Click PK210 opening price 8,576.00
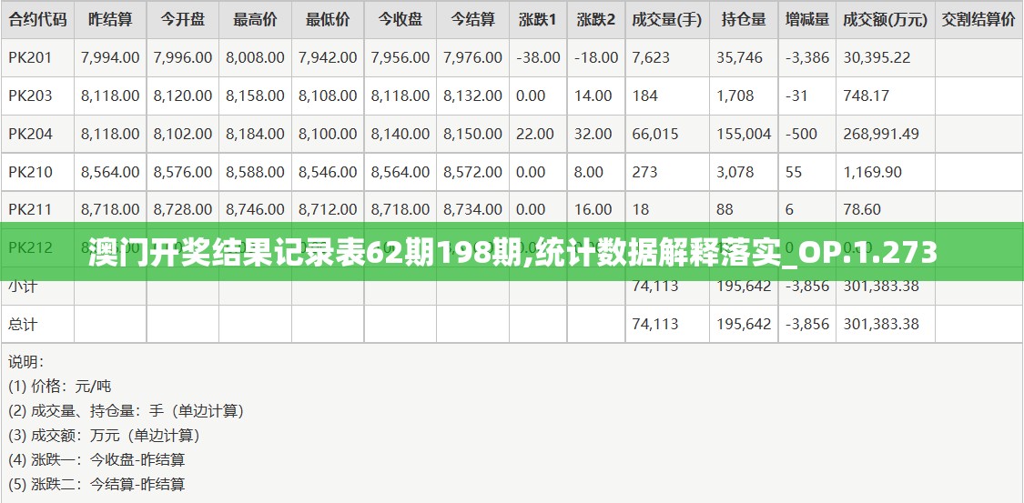 coord(183,172)
